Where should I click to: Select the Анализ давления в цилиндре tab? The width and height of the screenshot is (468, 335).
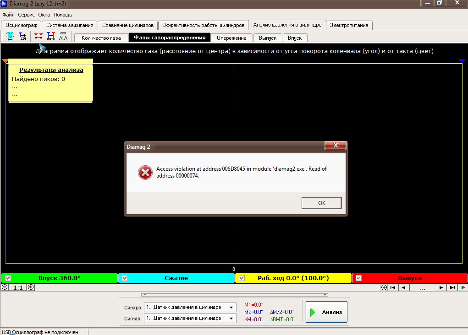coord(287,25)
